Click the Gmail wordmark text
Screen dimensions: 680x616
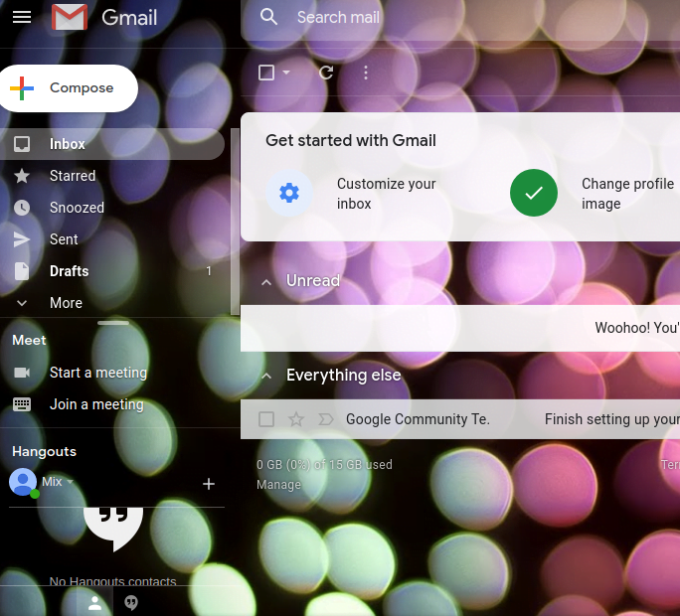(129, 18)
